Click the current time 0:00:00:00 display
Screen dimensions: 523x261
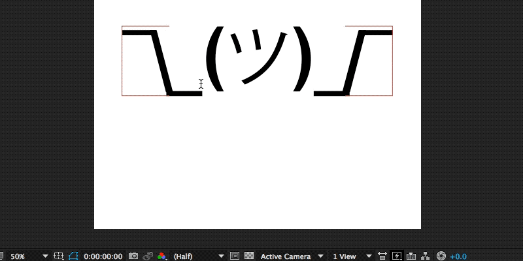point(103,256)
